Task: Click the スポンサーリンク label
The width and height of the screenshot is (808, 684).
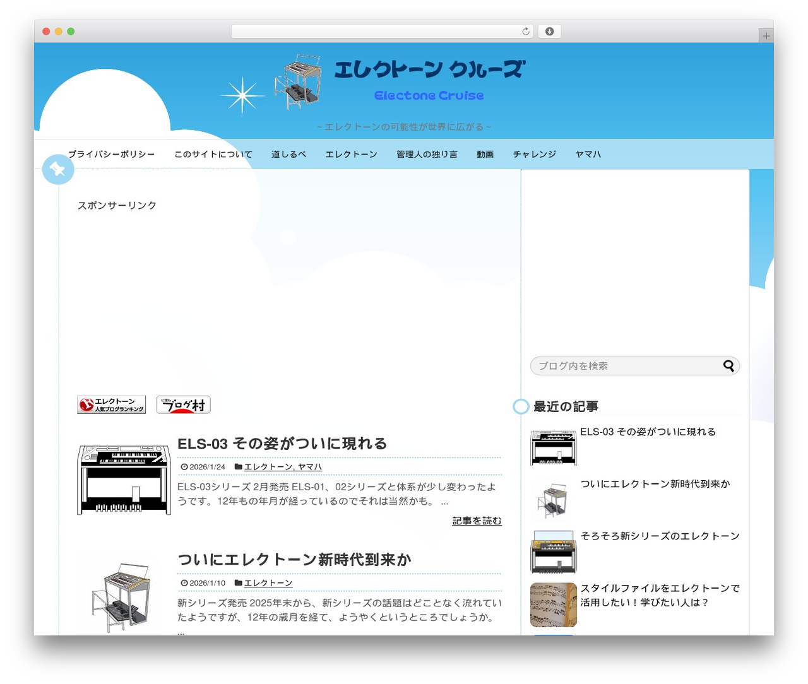Action: [117, 205]
